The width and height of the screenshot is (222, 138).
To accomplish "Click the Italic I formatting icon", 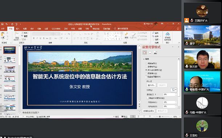I will 37,38.
